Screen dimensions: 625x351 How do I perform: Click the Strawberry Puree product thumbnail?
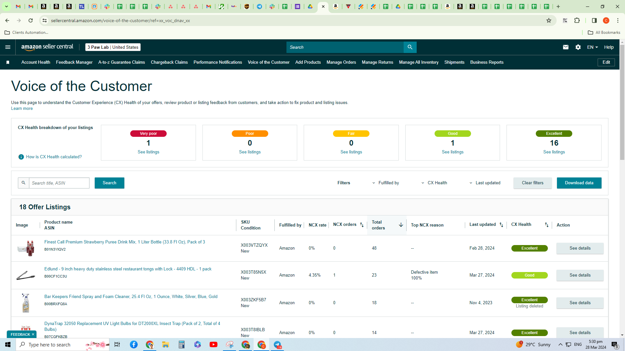[26, 248]
